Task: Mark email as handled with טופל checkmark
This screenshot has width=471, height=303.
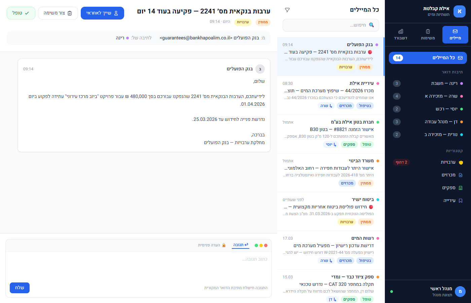Action: [21, 13]
